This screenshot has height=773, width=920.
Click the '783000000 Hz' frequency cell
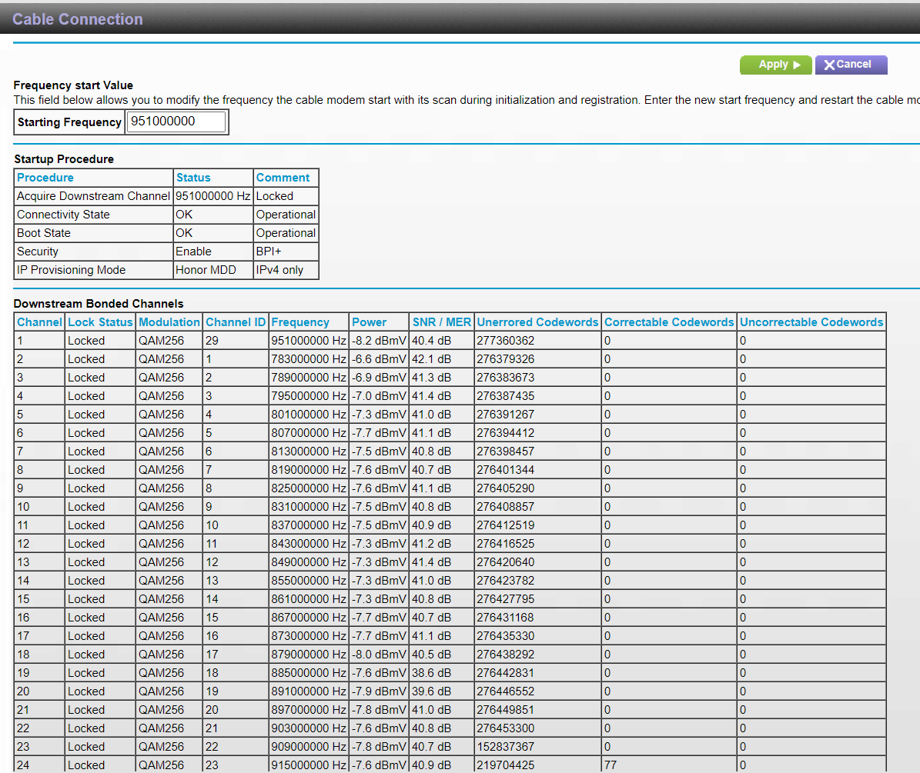[309, 359]
